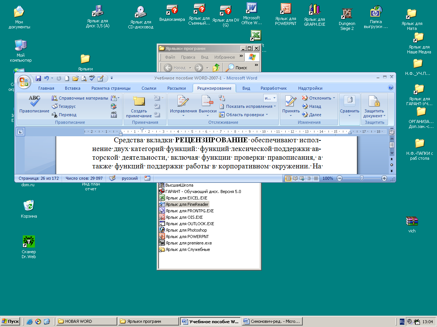Screen dimensions: 437x327
Task: Click the tab selector box left of ruler
Action: point(20,132)
